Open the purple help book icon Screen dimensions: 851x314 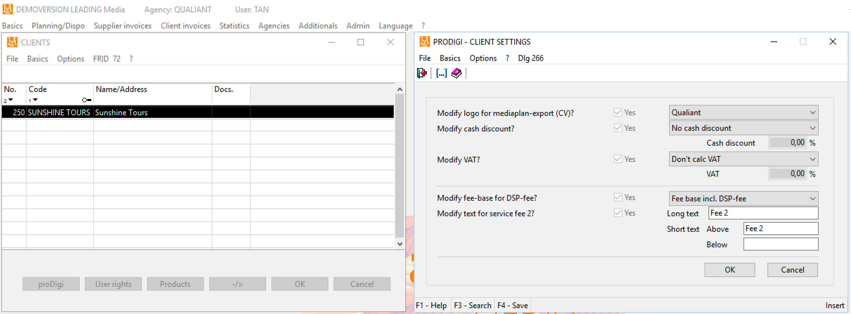(x=456, y=73)
